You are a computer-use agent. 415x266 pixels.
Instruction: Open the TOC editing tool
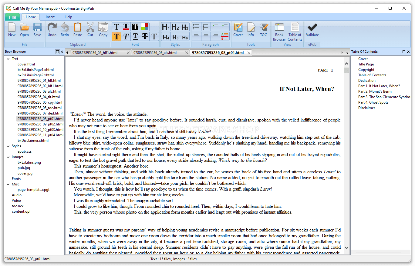coord(264,30)
